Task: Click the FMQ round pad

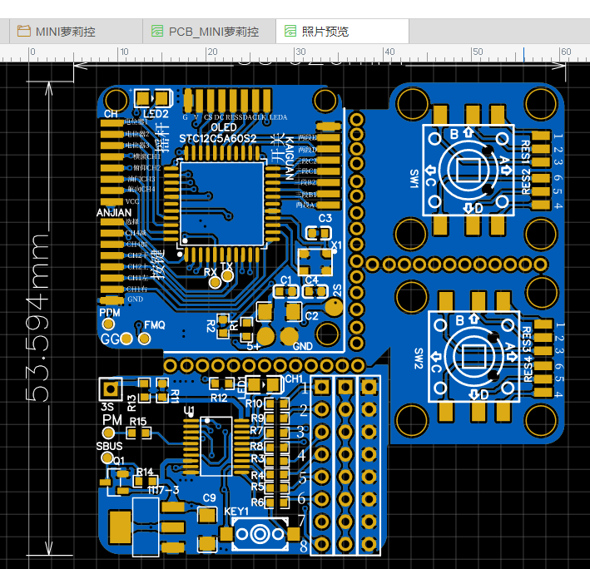Action: click(x=144, y=338)
